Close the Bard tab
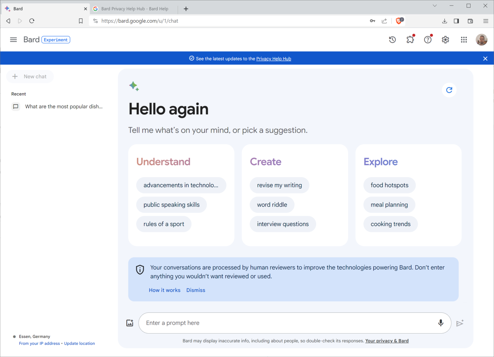 click(85, 9)
